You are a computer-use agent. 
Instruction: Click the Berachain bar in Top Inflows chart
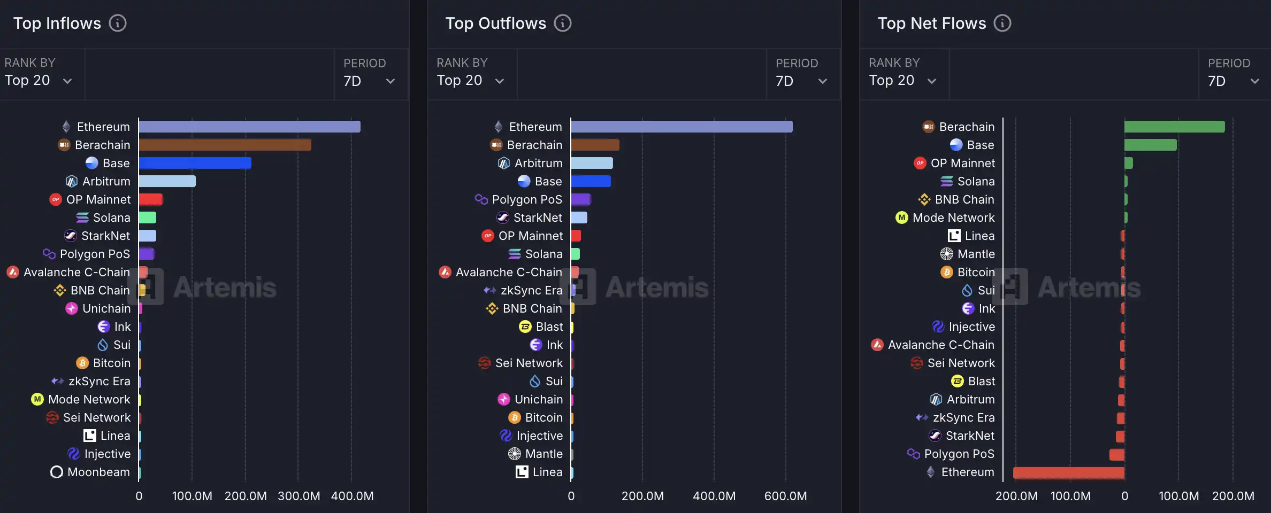[225, 145]
